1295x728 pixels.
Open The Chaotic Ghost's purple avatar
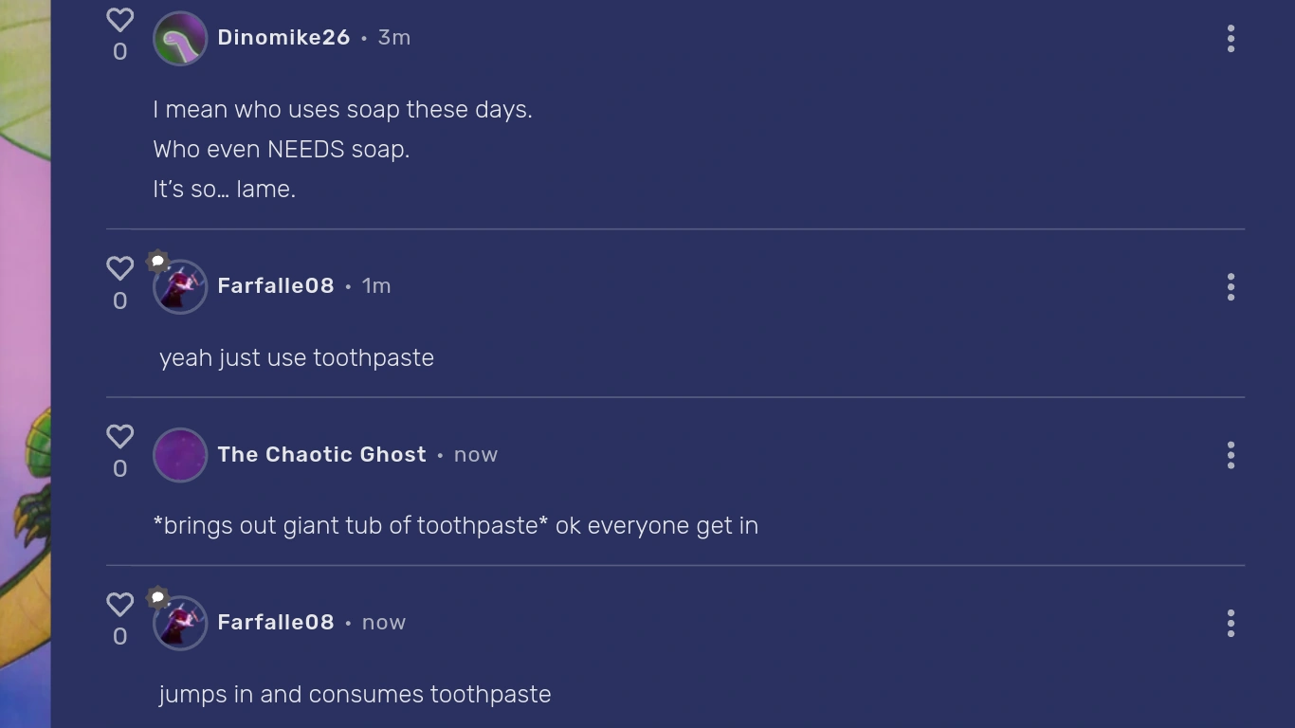(x=180, y=455)
